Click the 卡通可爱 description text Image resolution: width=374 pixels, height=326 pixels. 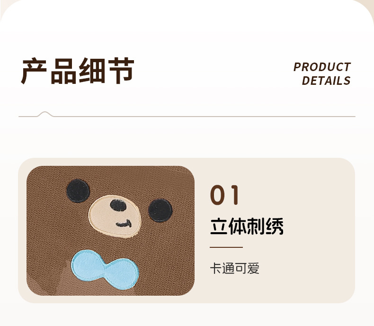pyautogui.click(x=234, y=269)
